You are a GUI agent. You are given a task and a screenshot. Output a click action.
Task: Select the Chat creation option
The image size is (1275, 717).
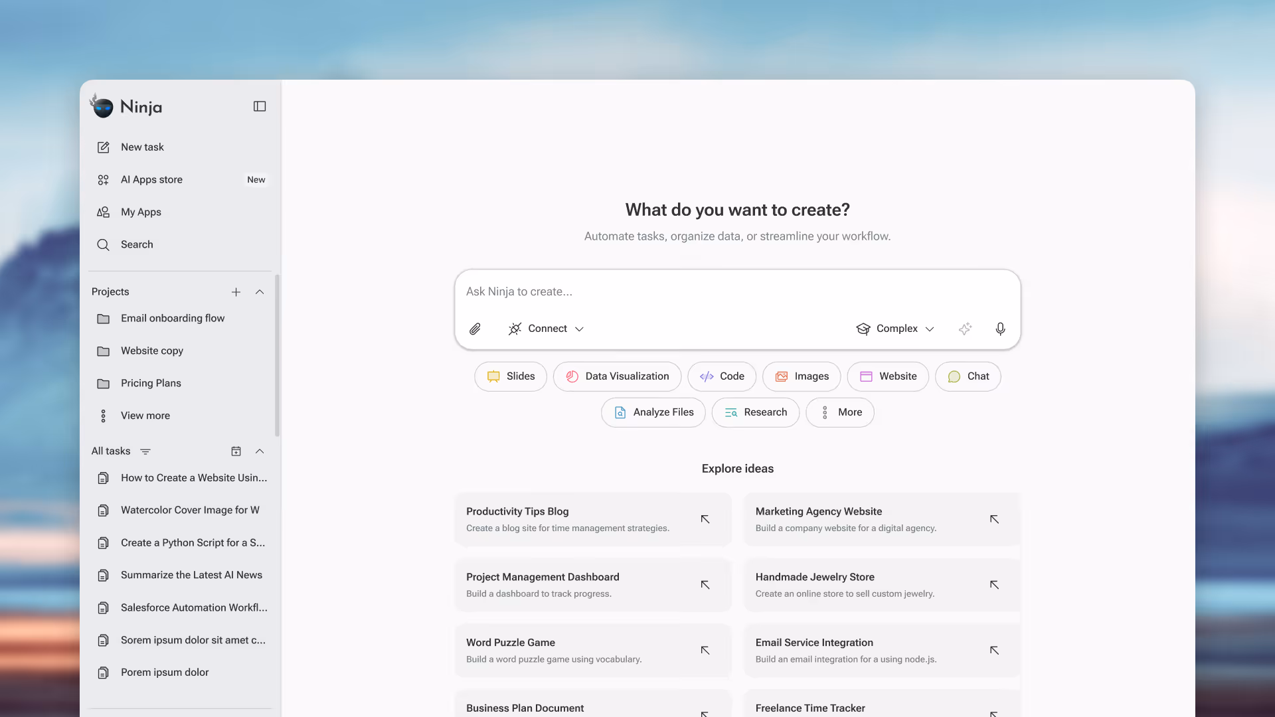click(x=968, y=376)
